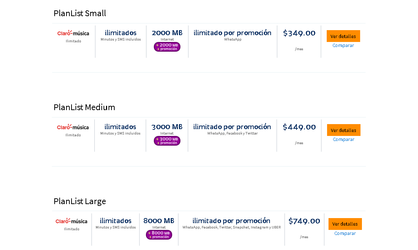
Task: Open Comparar link for the Small plan
Action: tap(343, 45)
